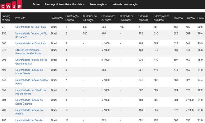
Task: Click the Citações column header
Action: pyautogui.click(x=190, y=18)
